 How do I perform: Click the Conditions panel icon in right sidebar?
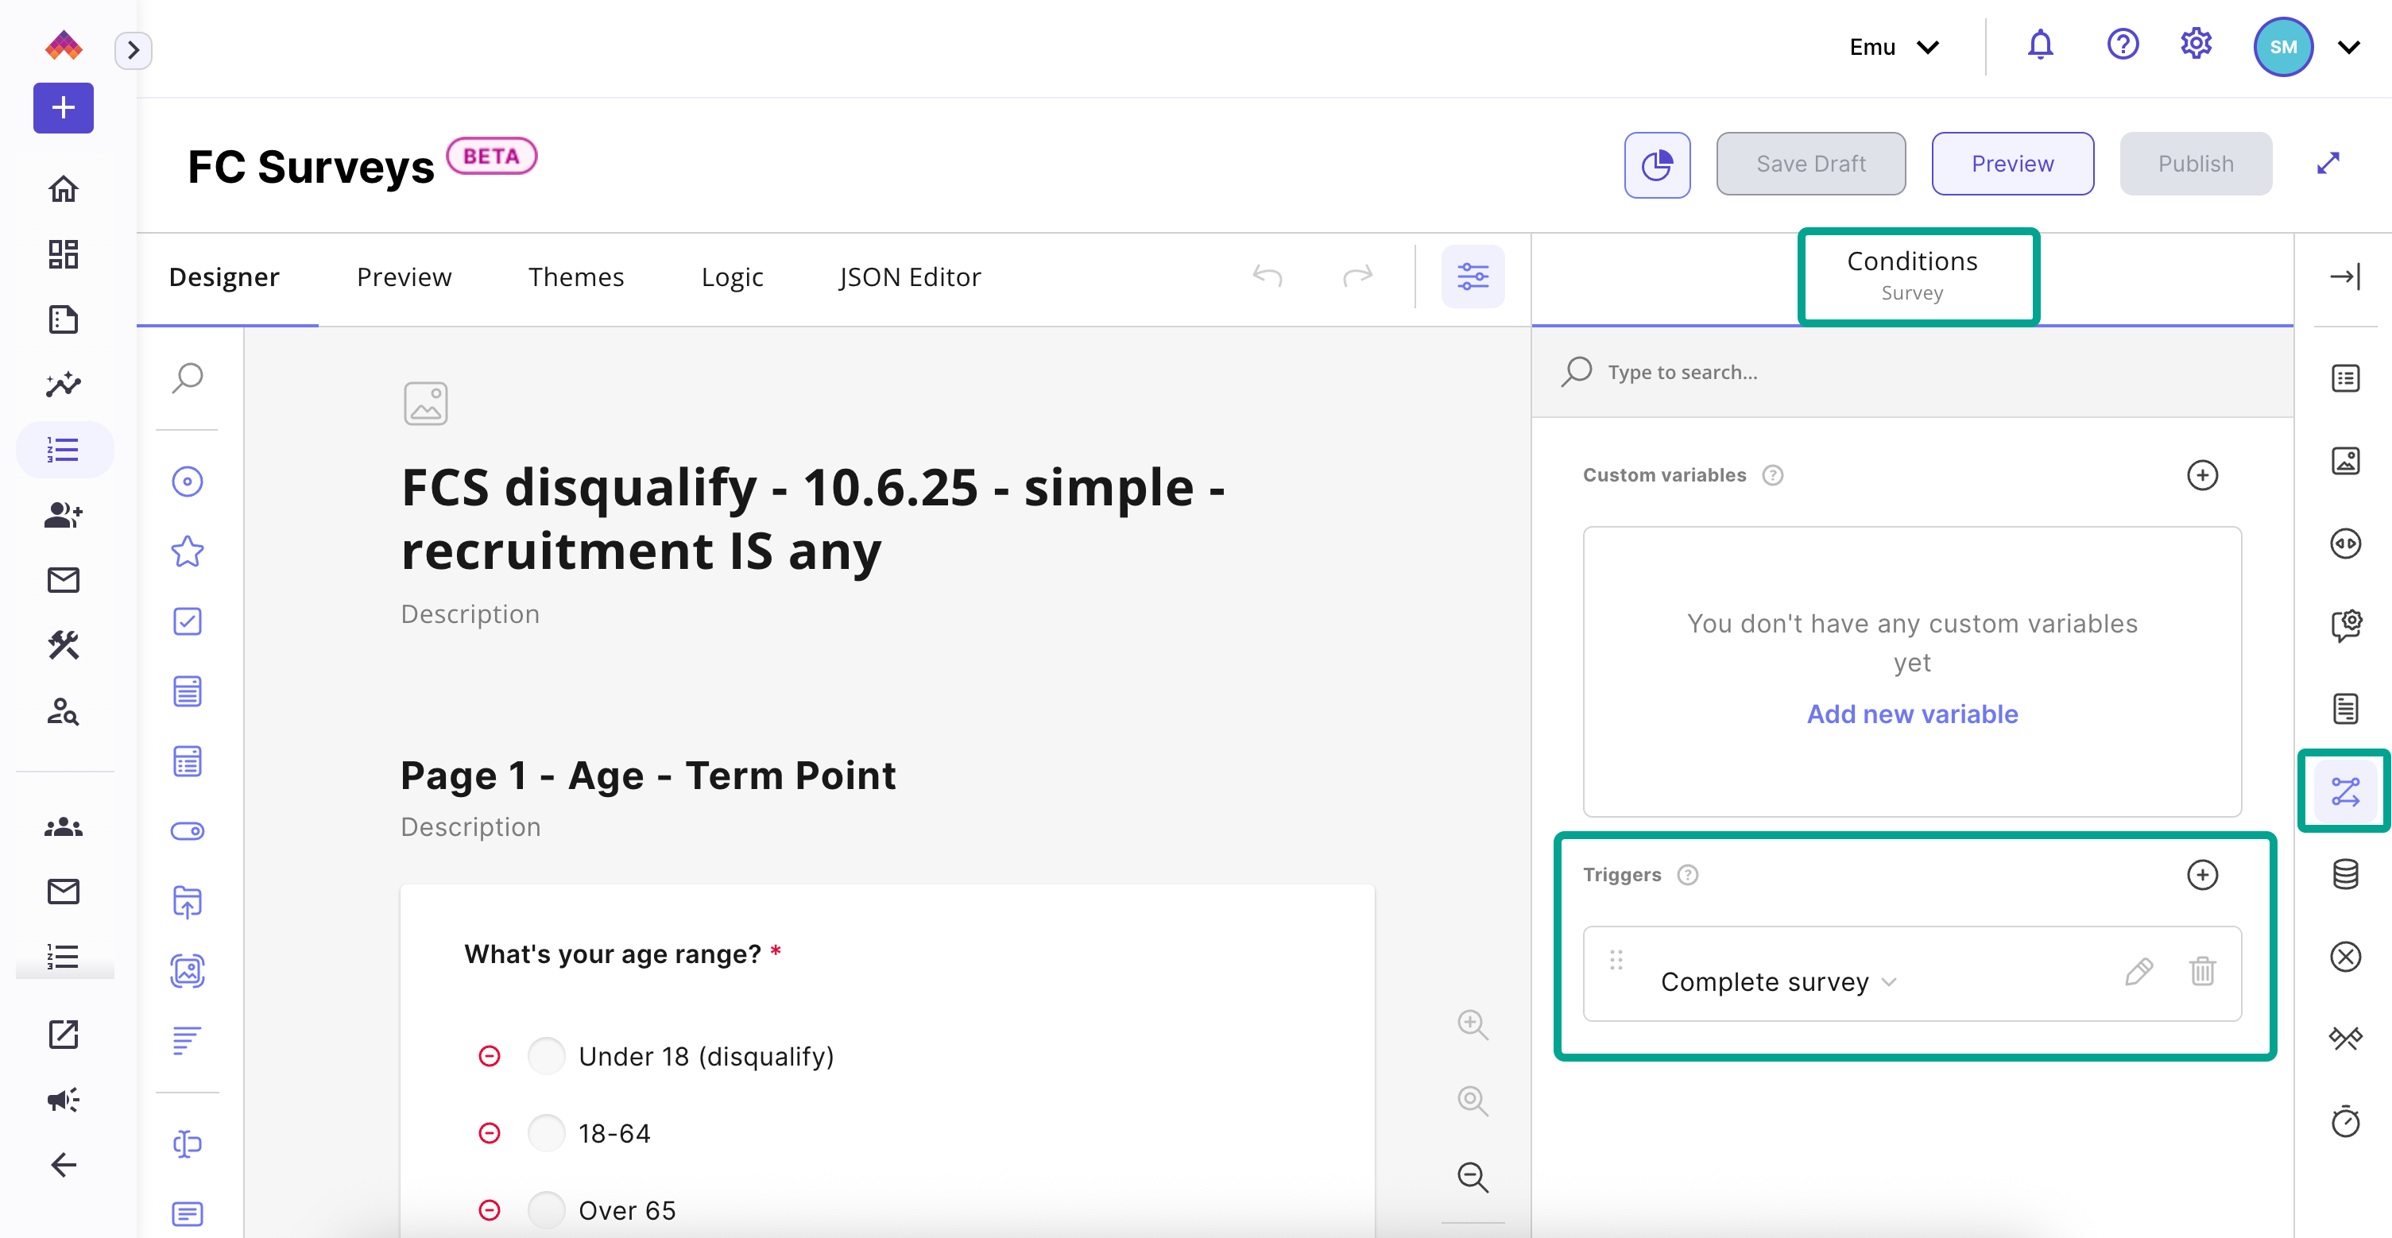pyautogui.click(x=2344, y=791)
